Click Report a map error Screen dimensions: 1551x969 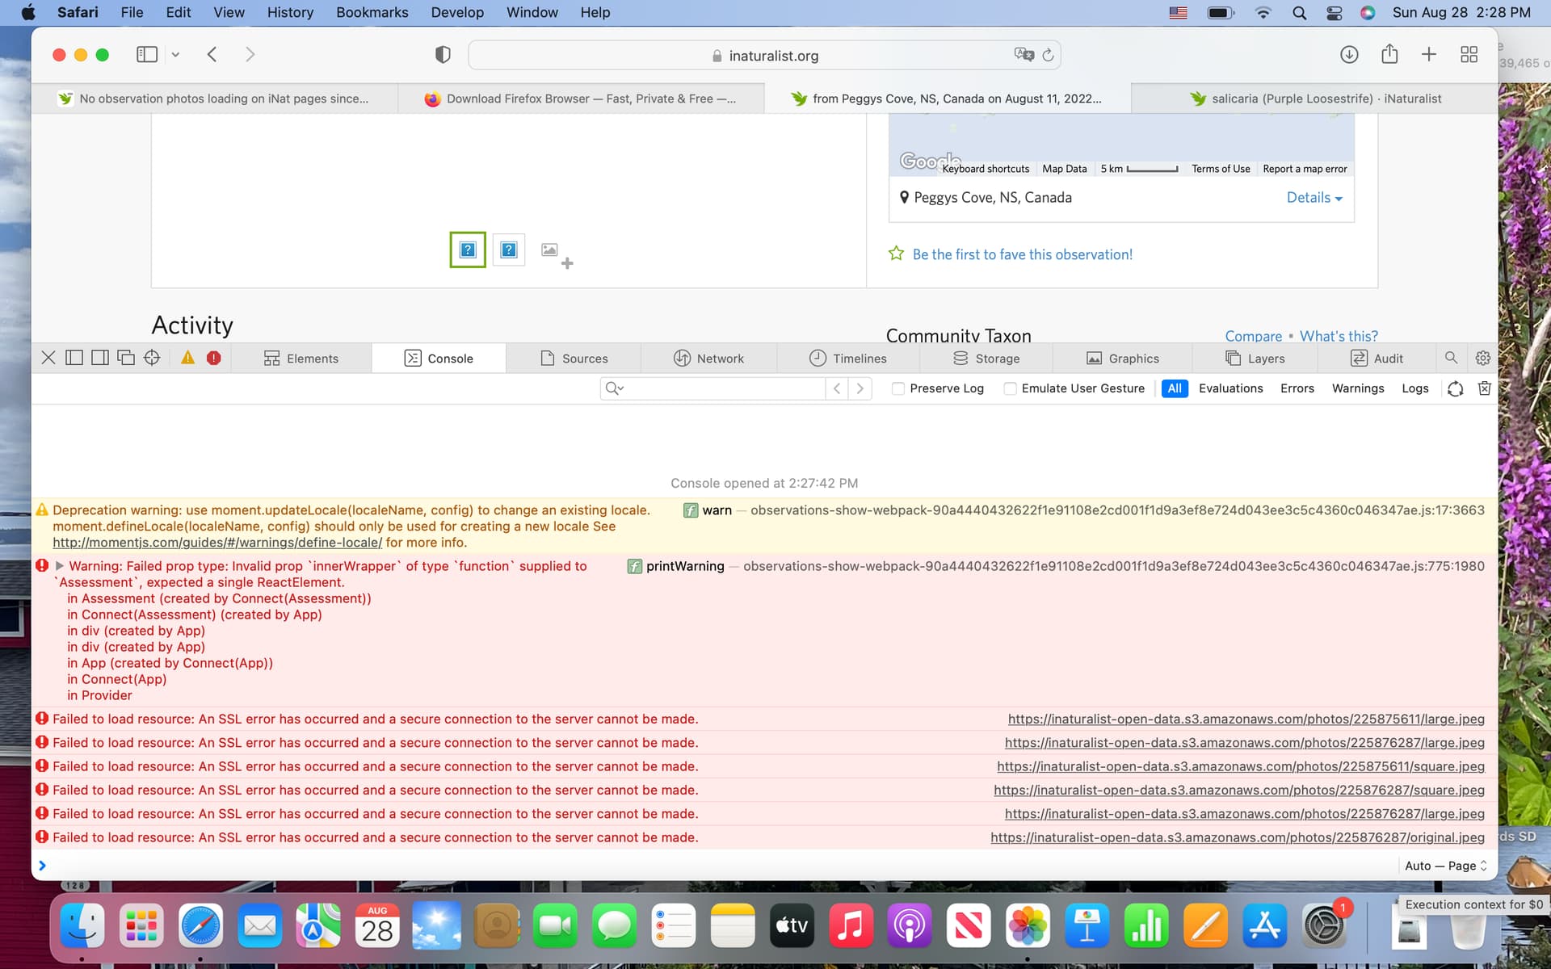(1305, 169)
